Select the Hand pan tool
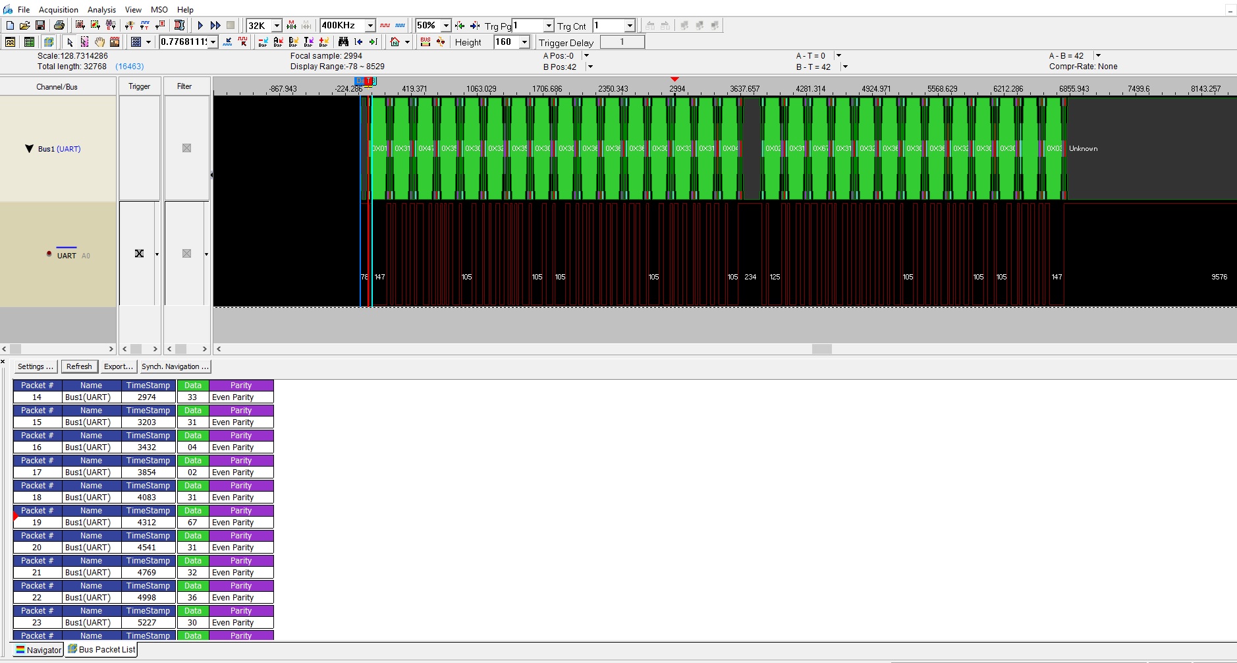The height and width of the screenshot is (663, 1237). 99,42
